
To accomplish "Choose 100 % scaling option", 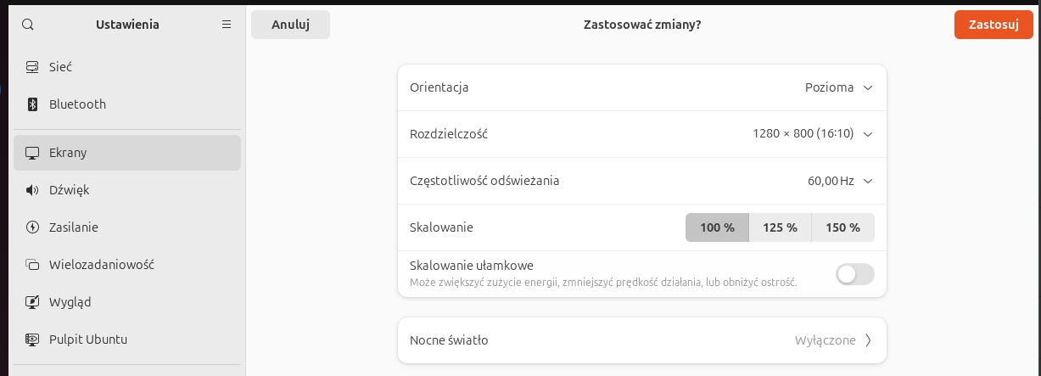I will click(717, 227).
